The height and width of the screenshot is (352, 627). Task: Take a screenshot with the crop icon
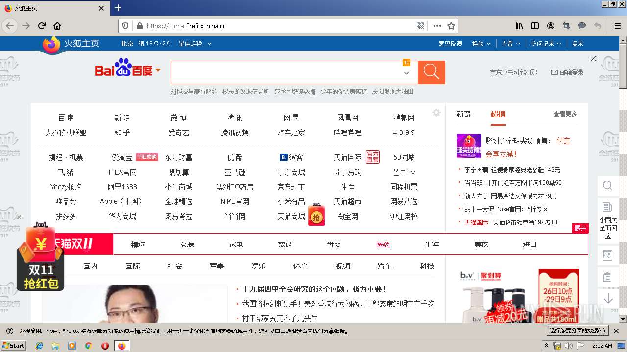[566, 26]
